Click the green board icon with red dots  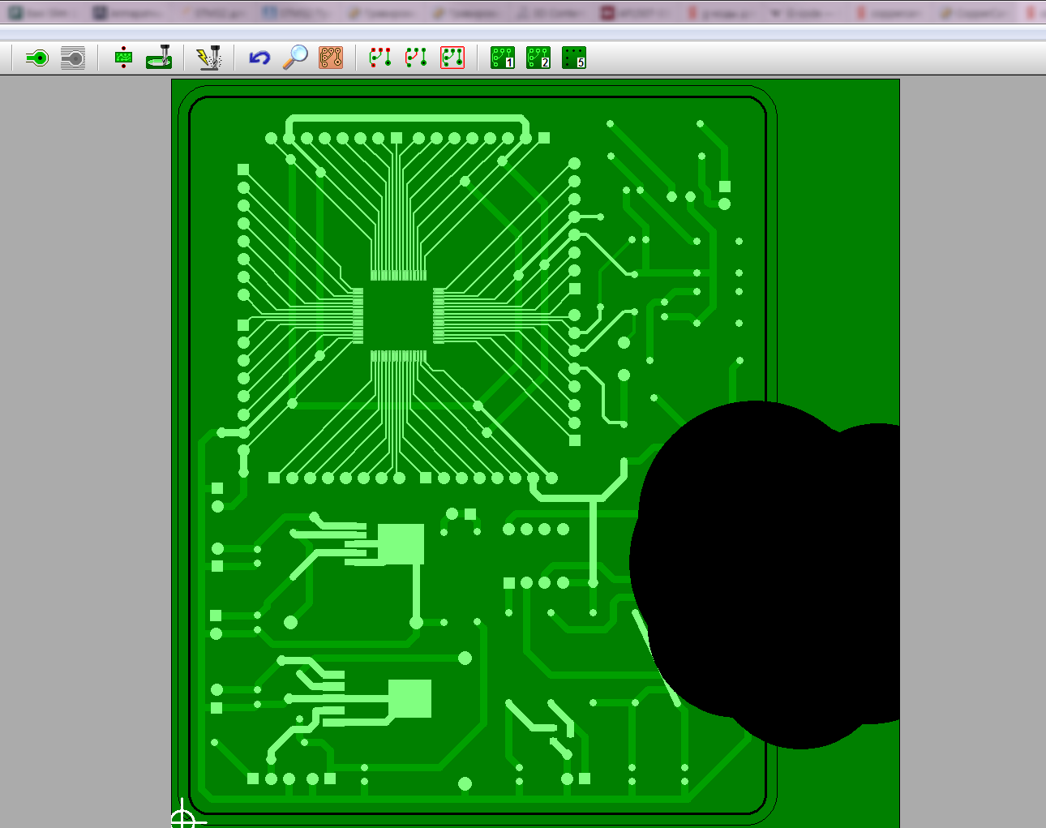123,58
